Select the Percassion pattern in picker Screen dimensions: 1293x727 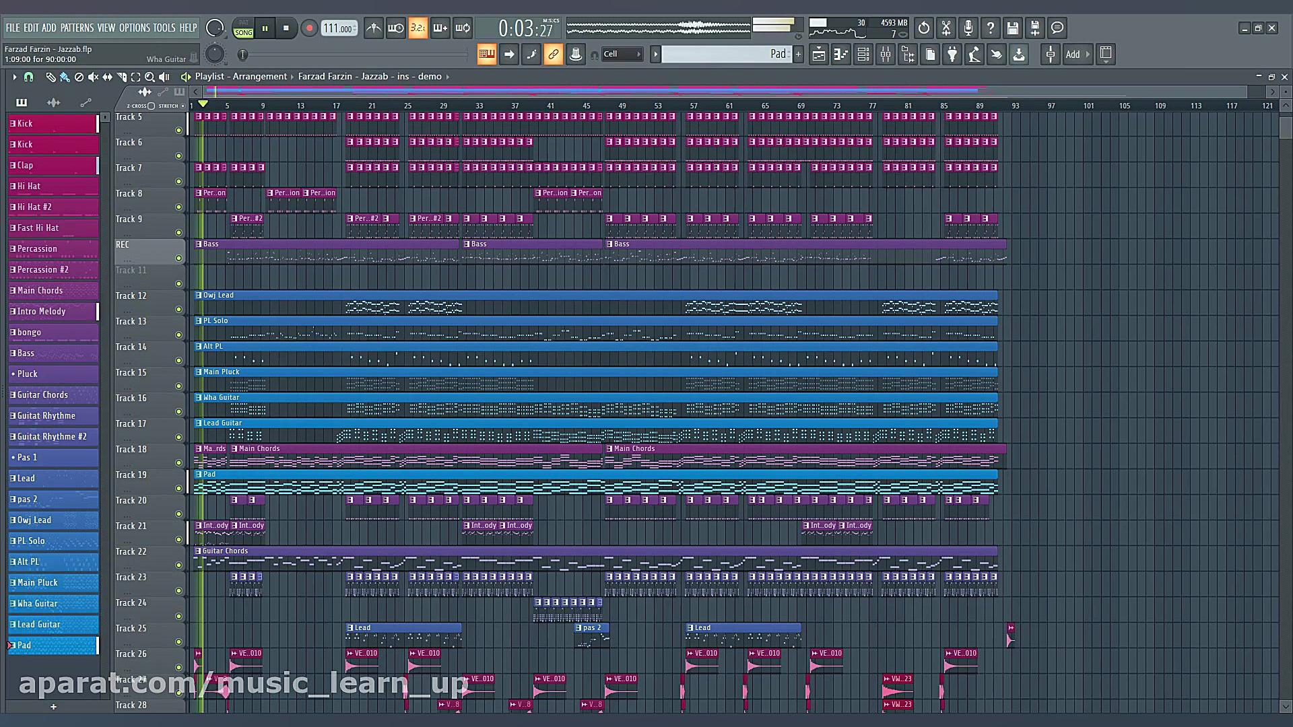tap(53, 249)
